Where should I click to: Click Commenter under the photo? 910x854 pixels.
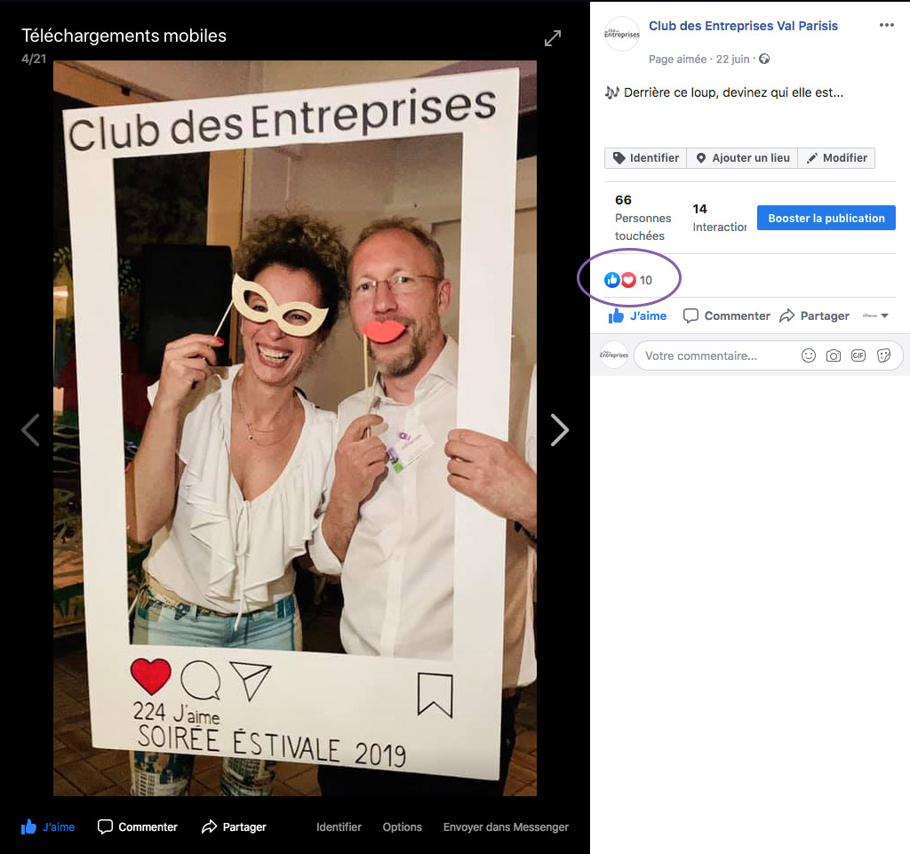point(138,826)
